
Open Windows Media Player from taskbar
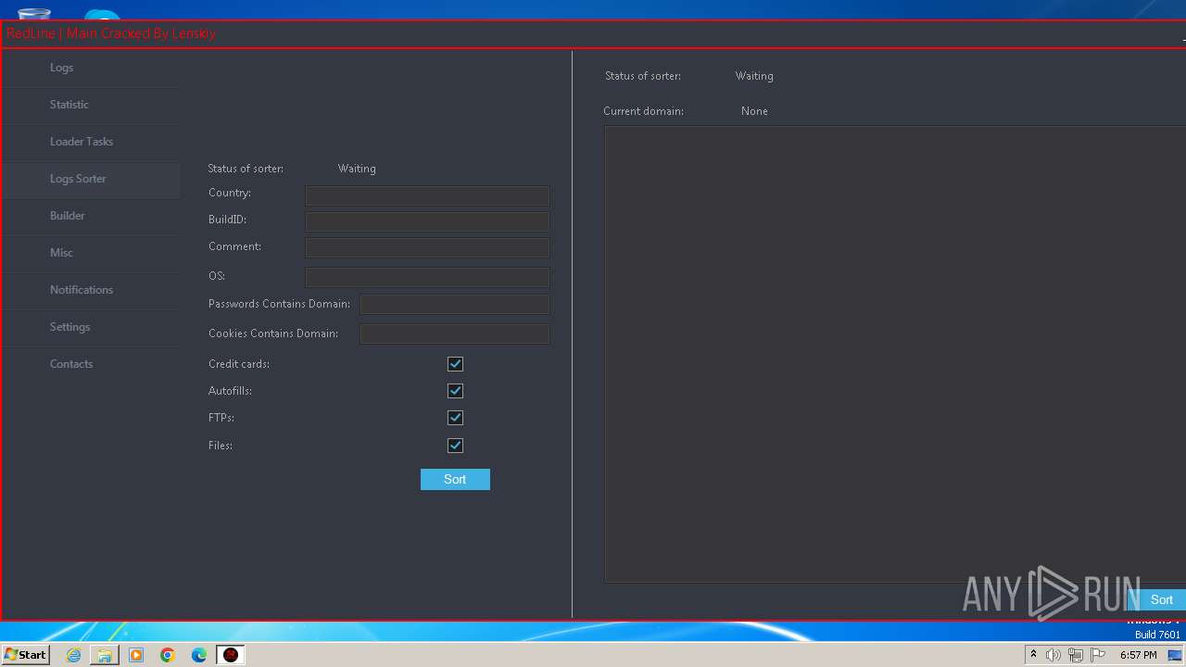(x=136, y=655)
